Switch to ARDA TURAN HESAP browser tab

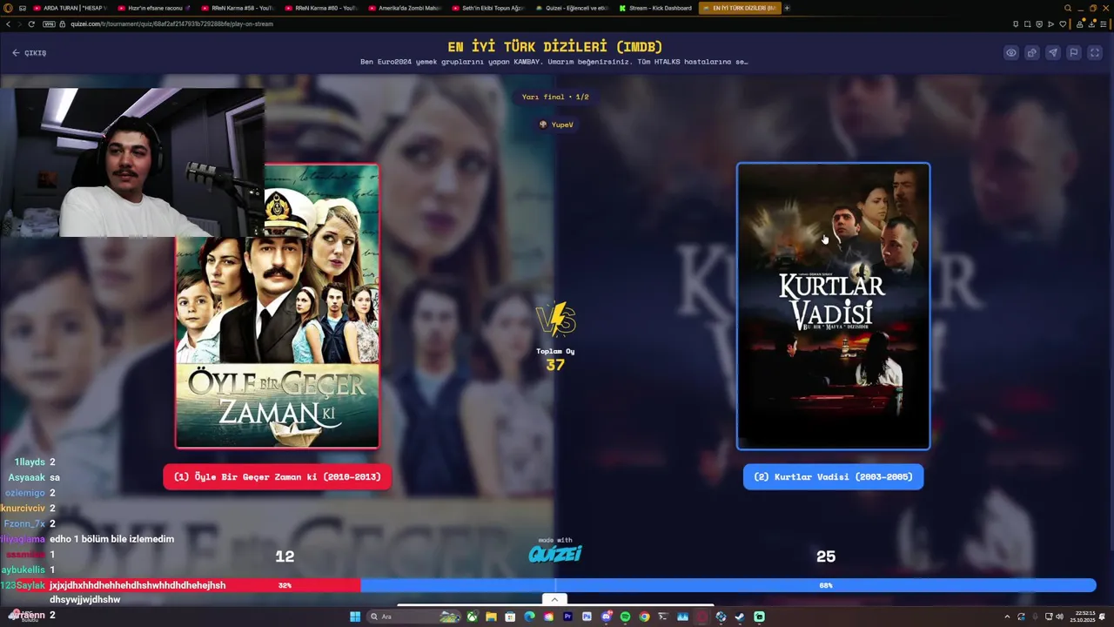point(70,8)
